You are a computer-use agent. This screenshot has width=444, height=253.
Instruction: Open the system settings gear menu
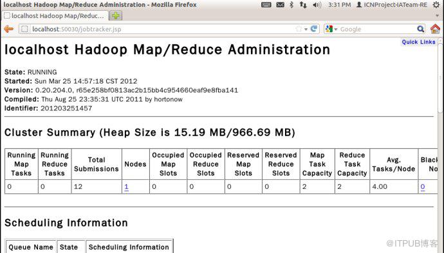click(436, 4)
